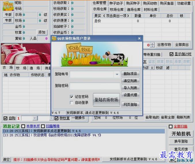Click the 刷新列表 button

pyautogui.click(x=183, y=117)
